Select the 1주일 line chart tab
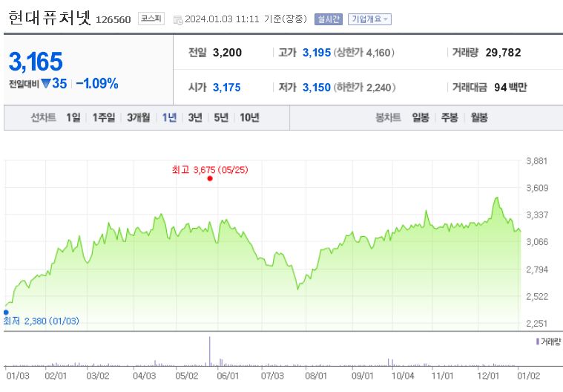 [104, 117]
